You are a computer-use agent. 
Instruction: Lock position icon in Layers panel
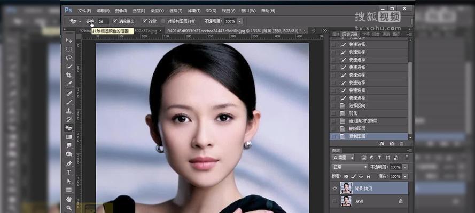361,176
